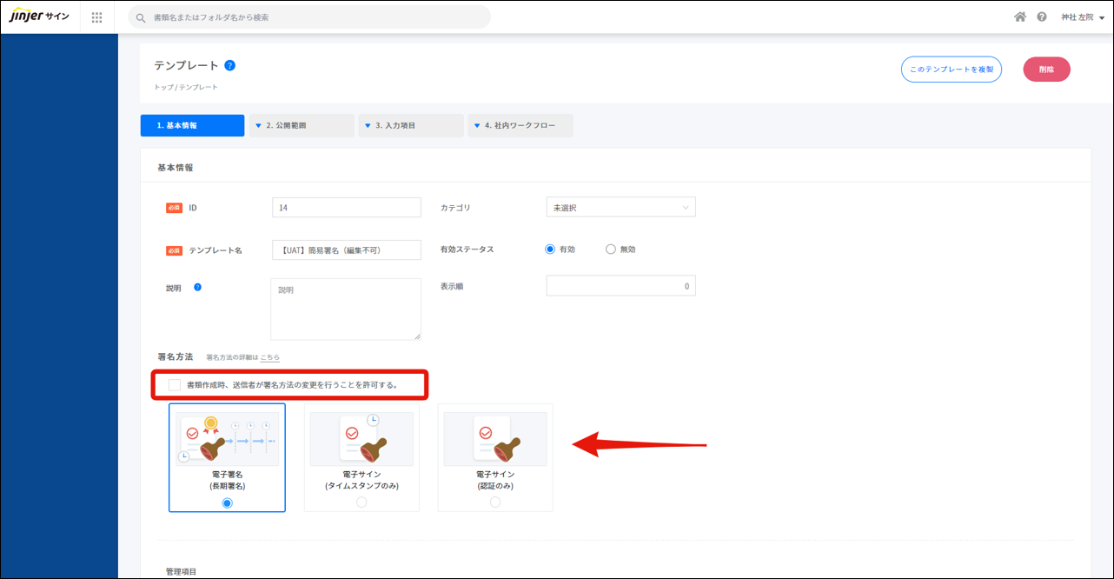The width and height of the screenshot is (1114, 579).
Task: Open the 4. 社内ワークフロー tab
Action: click(x=520, y=126)
